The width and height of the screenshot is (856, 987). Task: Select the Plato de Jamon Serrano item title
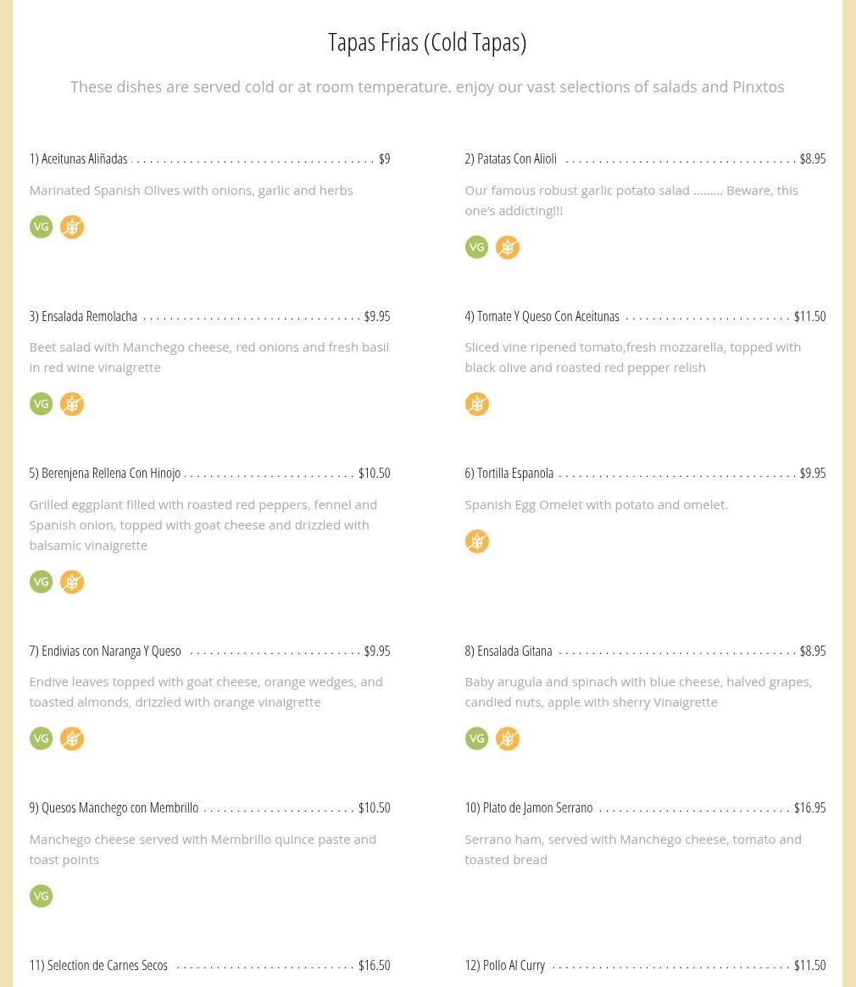click(529, 807)
